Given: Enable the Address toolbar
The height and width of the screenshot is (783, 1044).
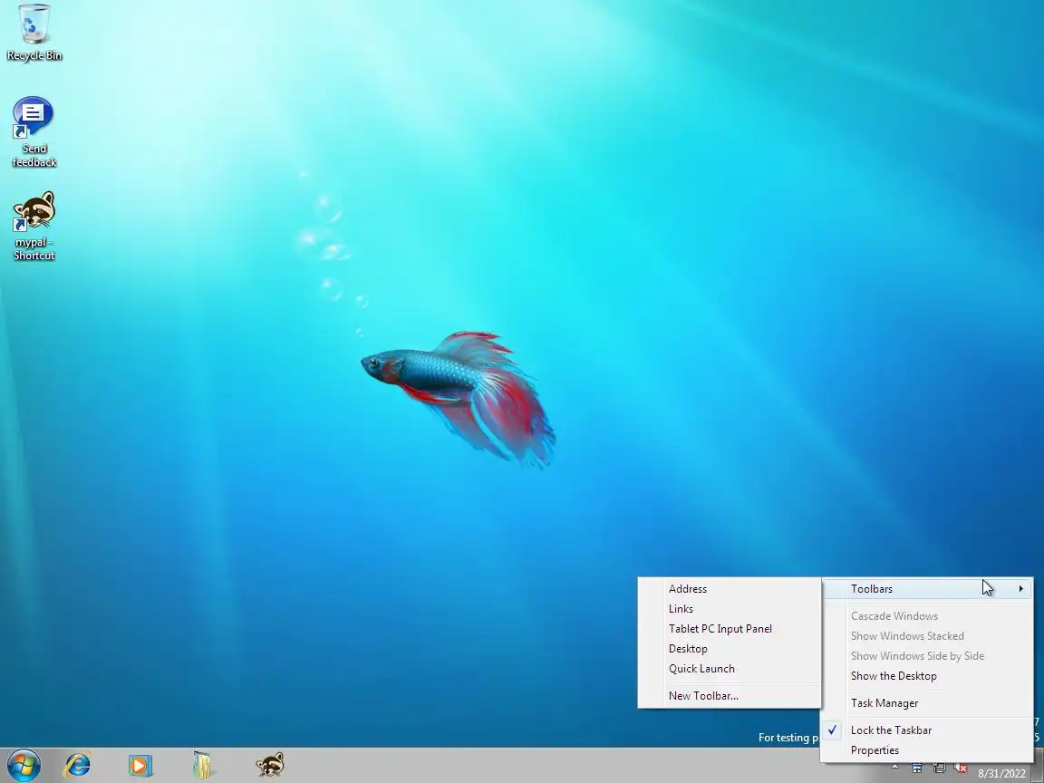Looking at the screenshot, I should click(729, 588).
